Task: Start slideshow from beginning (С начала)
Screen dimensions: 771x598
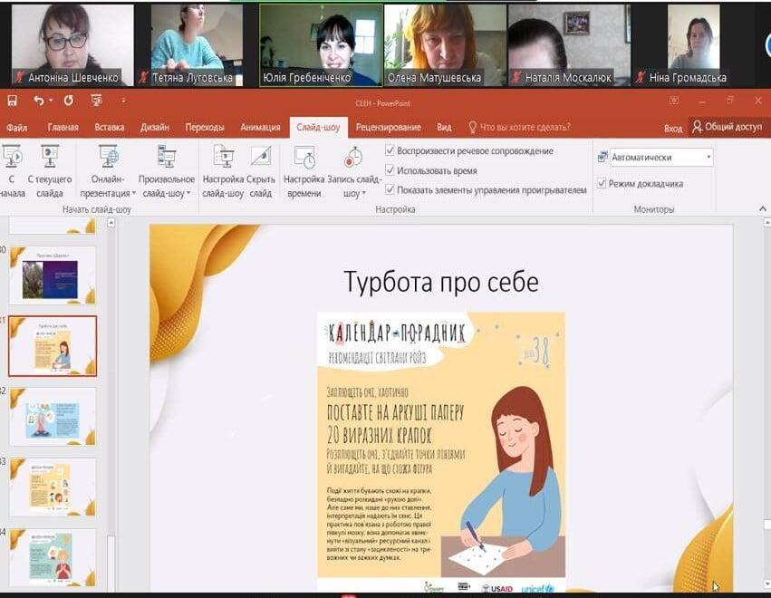Action: (12, 171)
